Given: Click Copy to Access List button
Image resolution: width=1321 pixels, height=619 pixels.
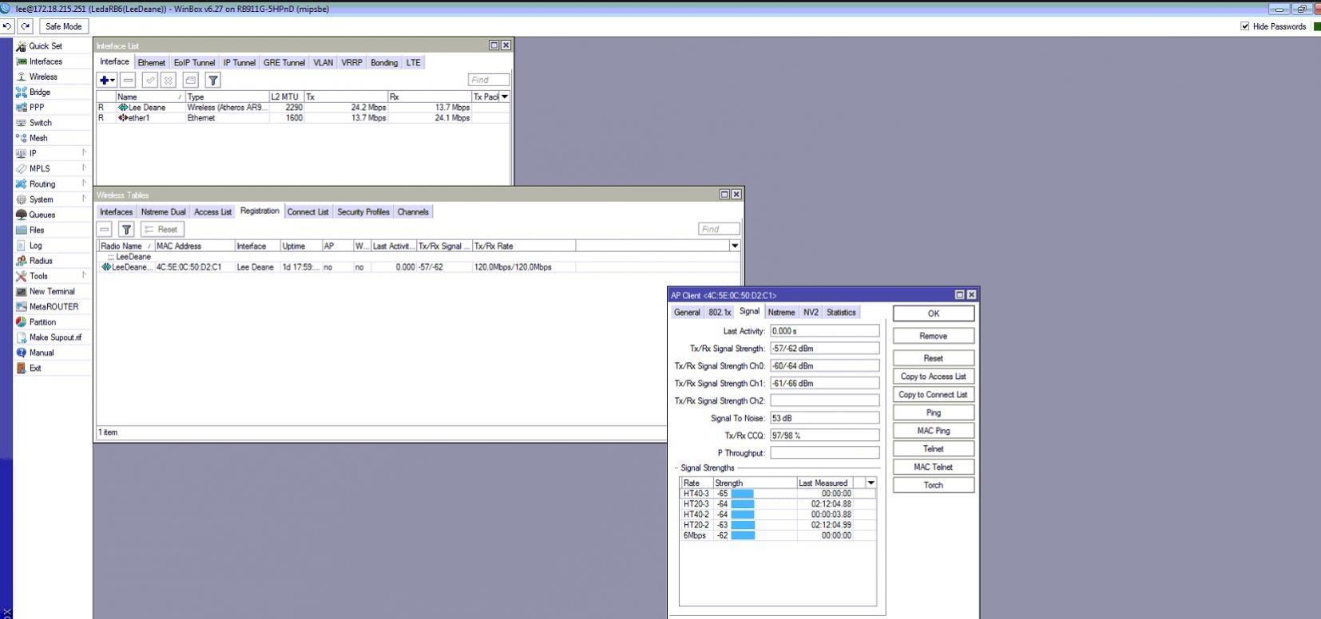Looking at the screenshot, I should (933, 377).
